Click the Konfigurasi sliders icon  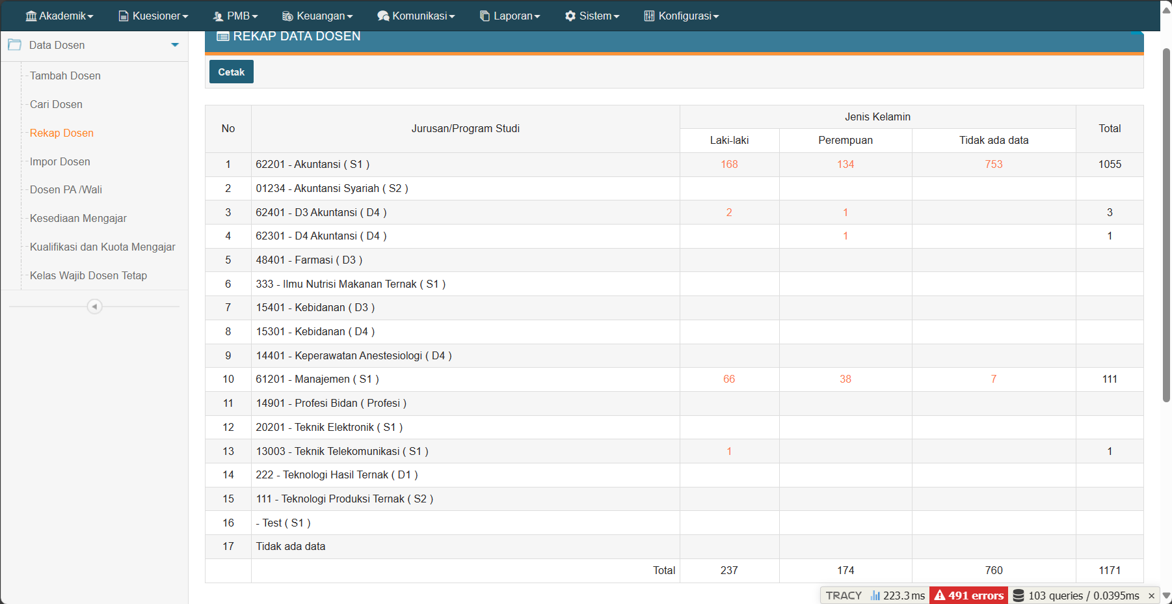point(649,16)
